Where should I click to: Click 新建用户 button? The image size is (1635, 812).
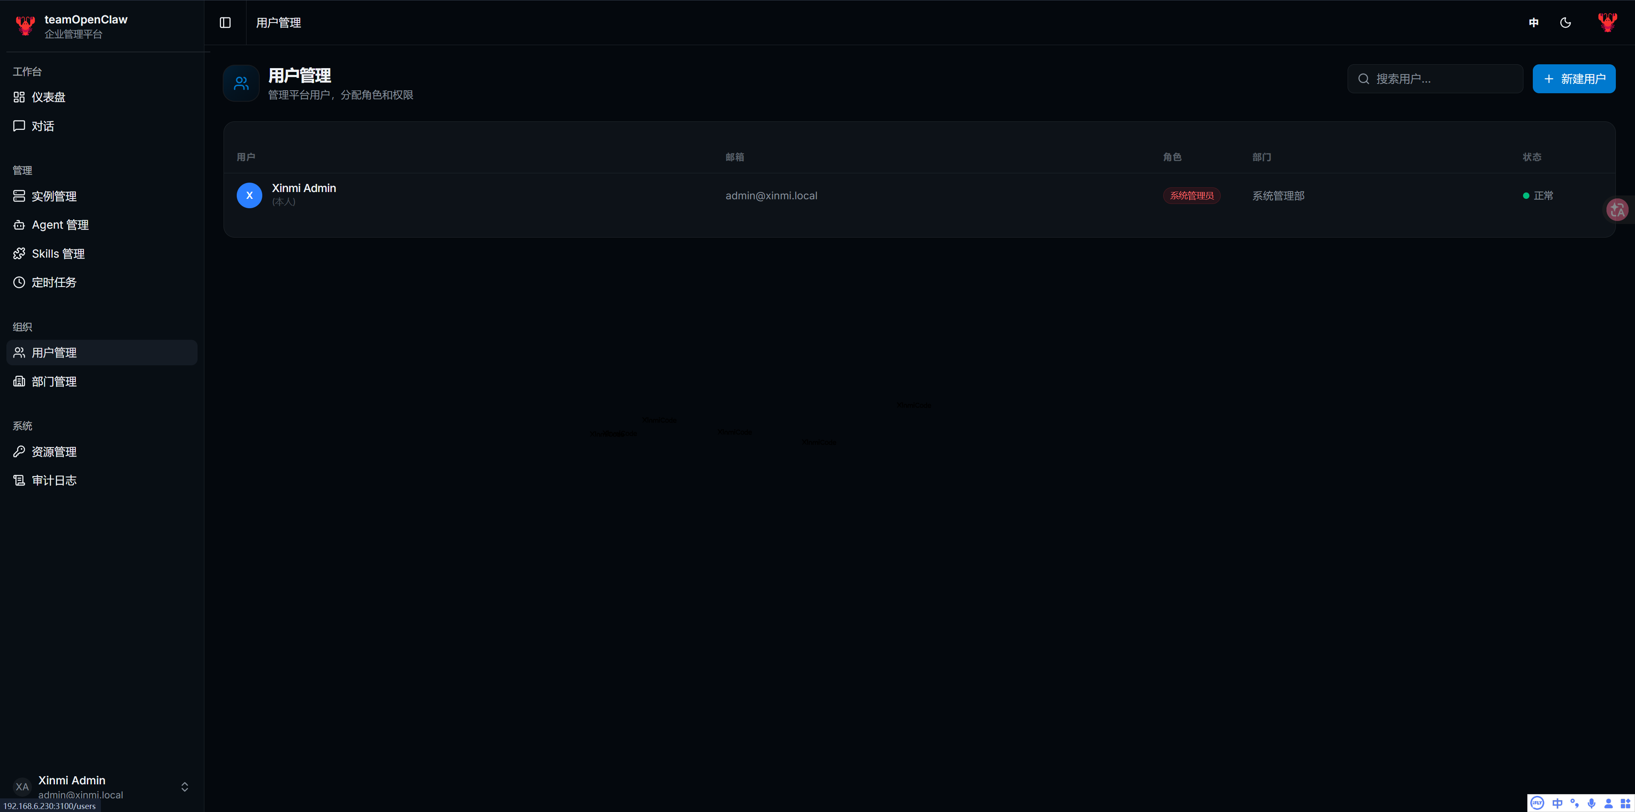[x=1573, y=79]
